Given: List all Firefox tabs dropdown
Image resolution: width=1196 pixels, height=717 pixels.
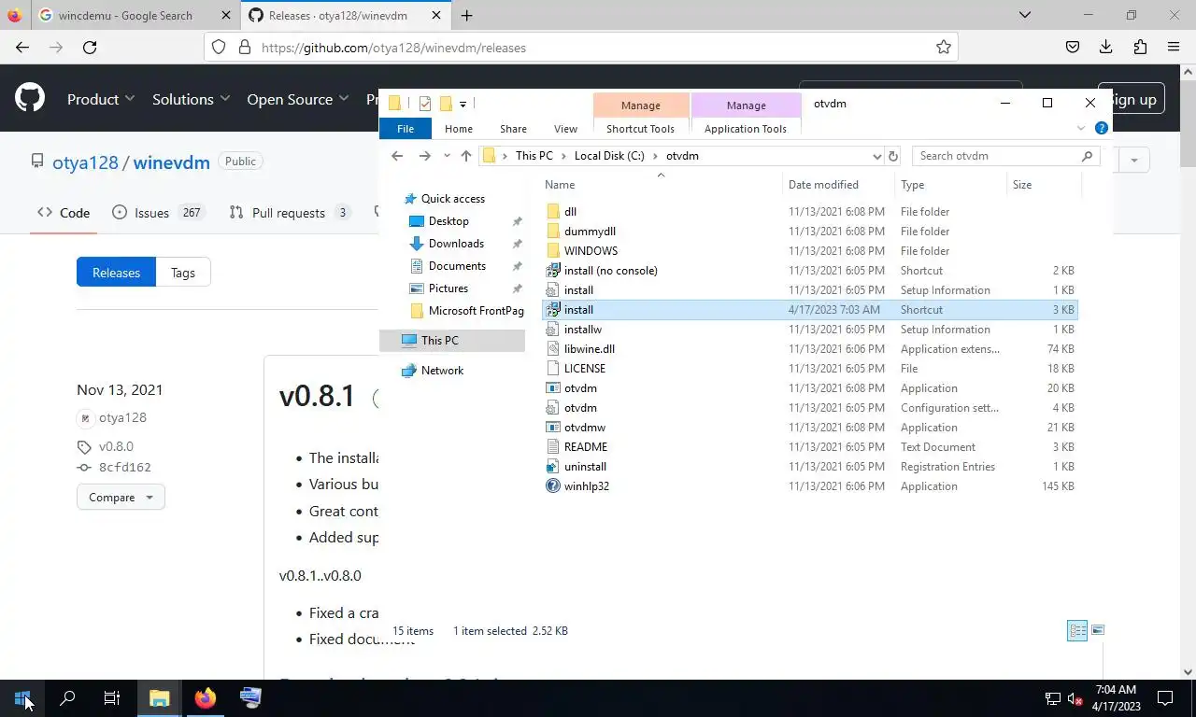Looking at the screenshot, I should pos(1025,15).
